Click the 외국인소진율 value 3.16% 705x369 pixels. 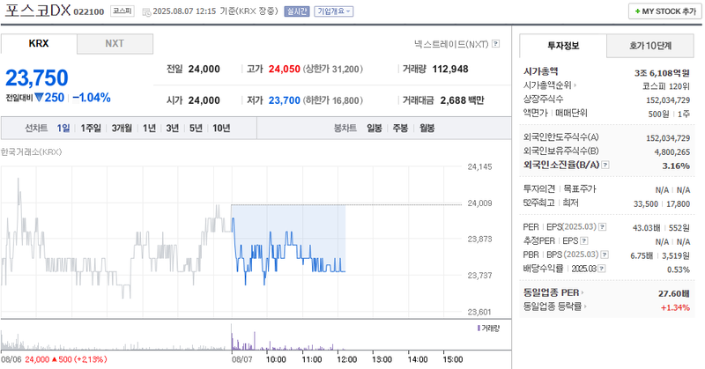[676, 166]
